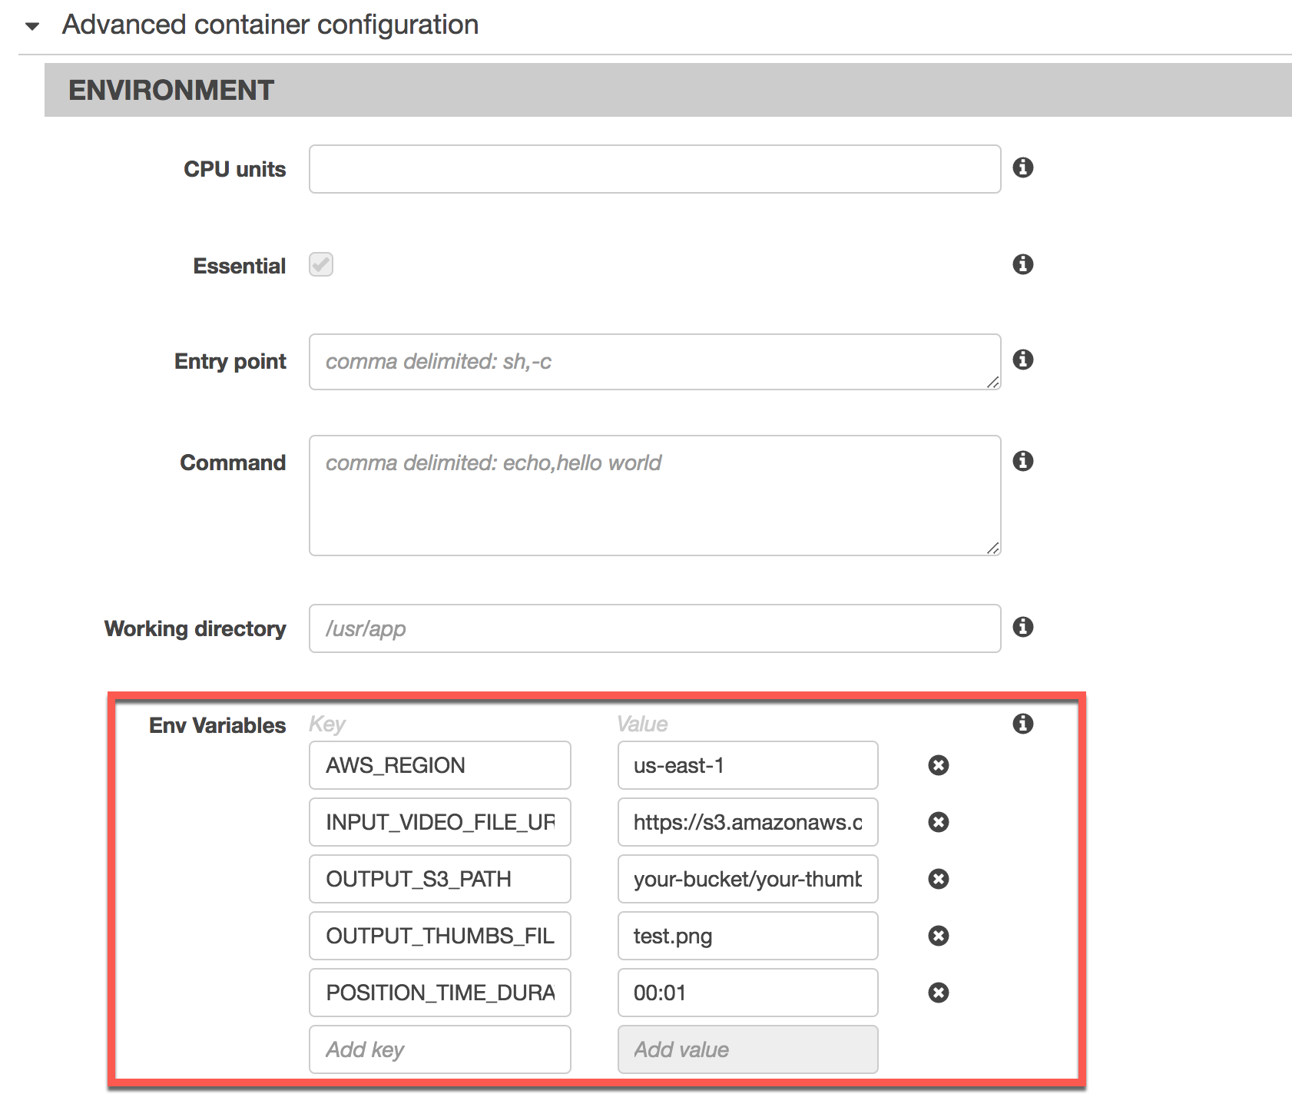Select the us-east-1 value field
This screenshot has height=1094, width=1292.
pyautogui.click(x=747, y=764)
